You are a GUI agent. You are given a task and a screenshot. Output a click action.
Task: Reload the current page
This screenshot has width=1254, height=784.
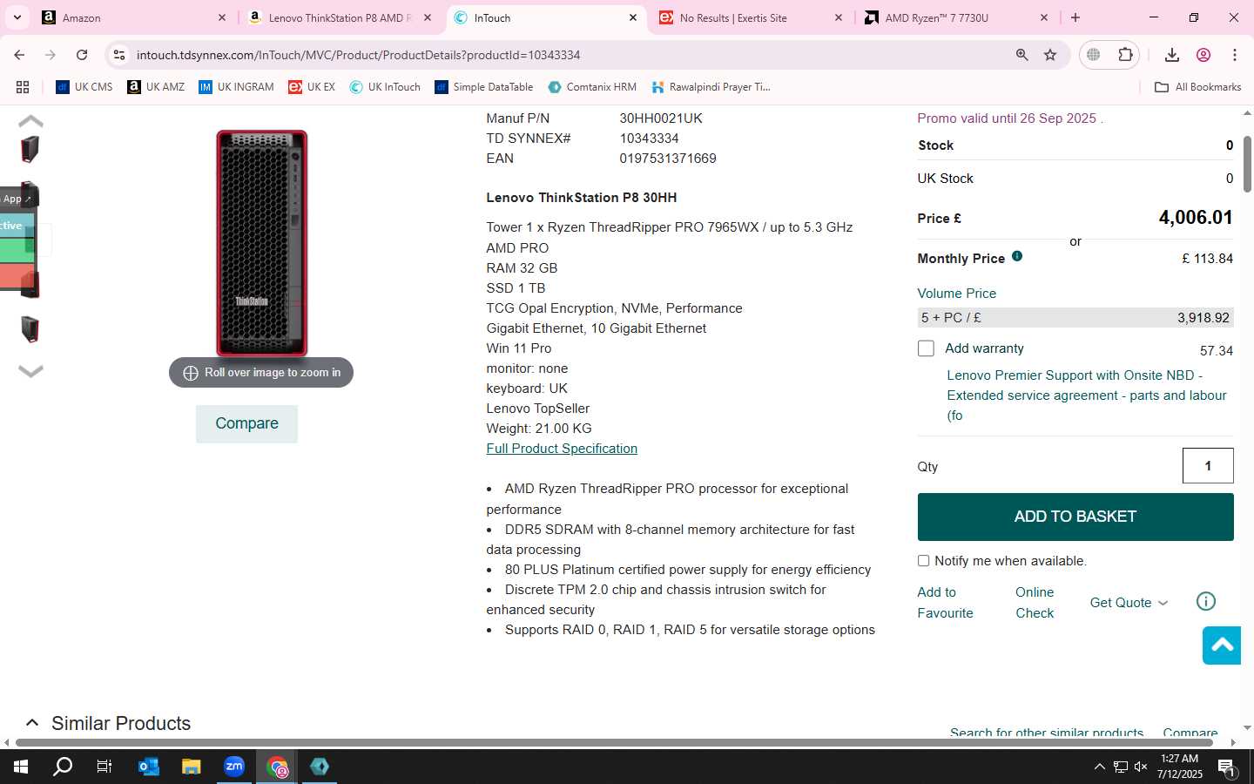coord(82,55)
